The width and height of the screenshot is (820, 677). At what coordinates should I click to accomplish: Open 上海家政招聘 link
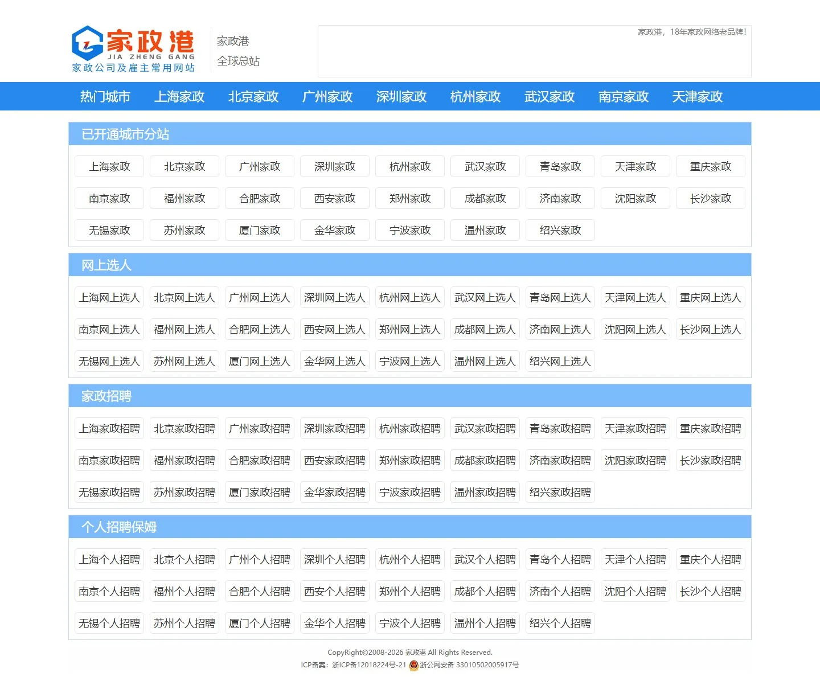[109, 428]
